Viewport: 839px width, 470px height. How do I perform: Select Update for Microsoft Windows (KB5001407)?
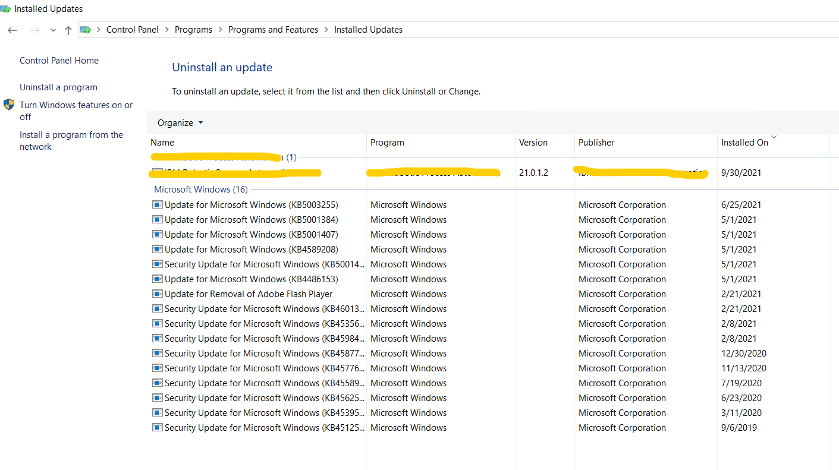(252, 235)
